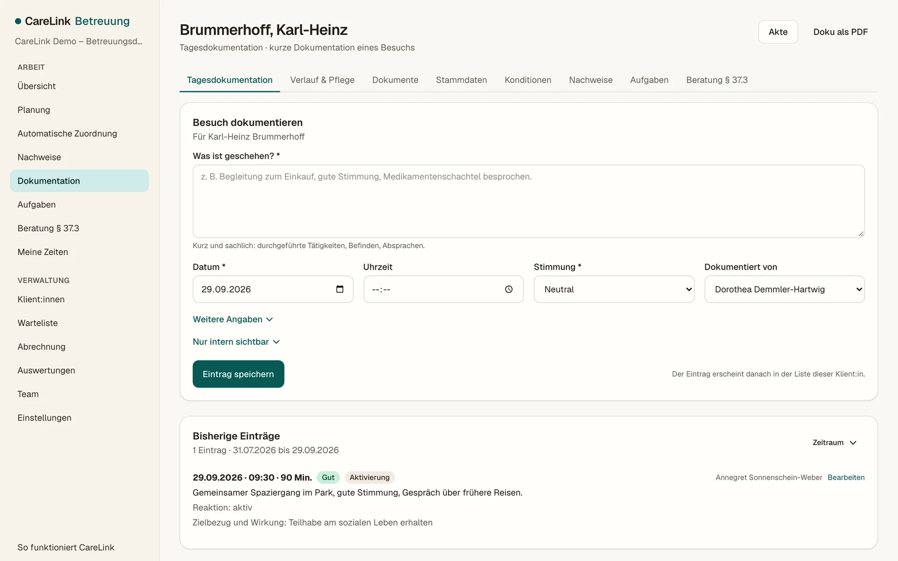Open Meine Zeiten in the sidebar
This screenshot has width=898, height=561.
80,252
